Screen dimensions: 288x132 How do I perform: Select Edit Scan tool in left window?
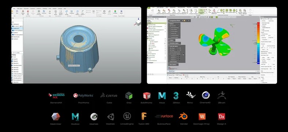coord(28,12)
